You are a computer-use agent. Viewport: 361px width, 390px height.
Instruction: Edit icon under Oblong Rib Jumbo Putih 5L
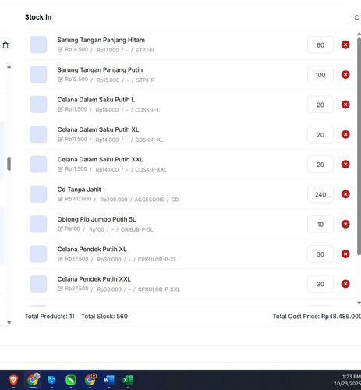[60, 229]
